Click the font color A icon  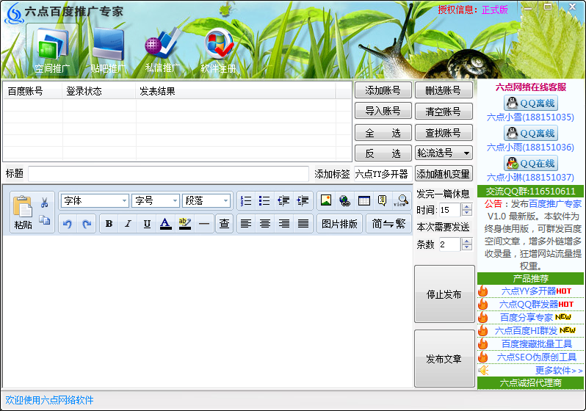165,224
